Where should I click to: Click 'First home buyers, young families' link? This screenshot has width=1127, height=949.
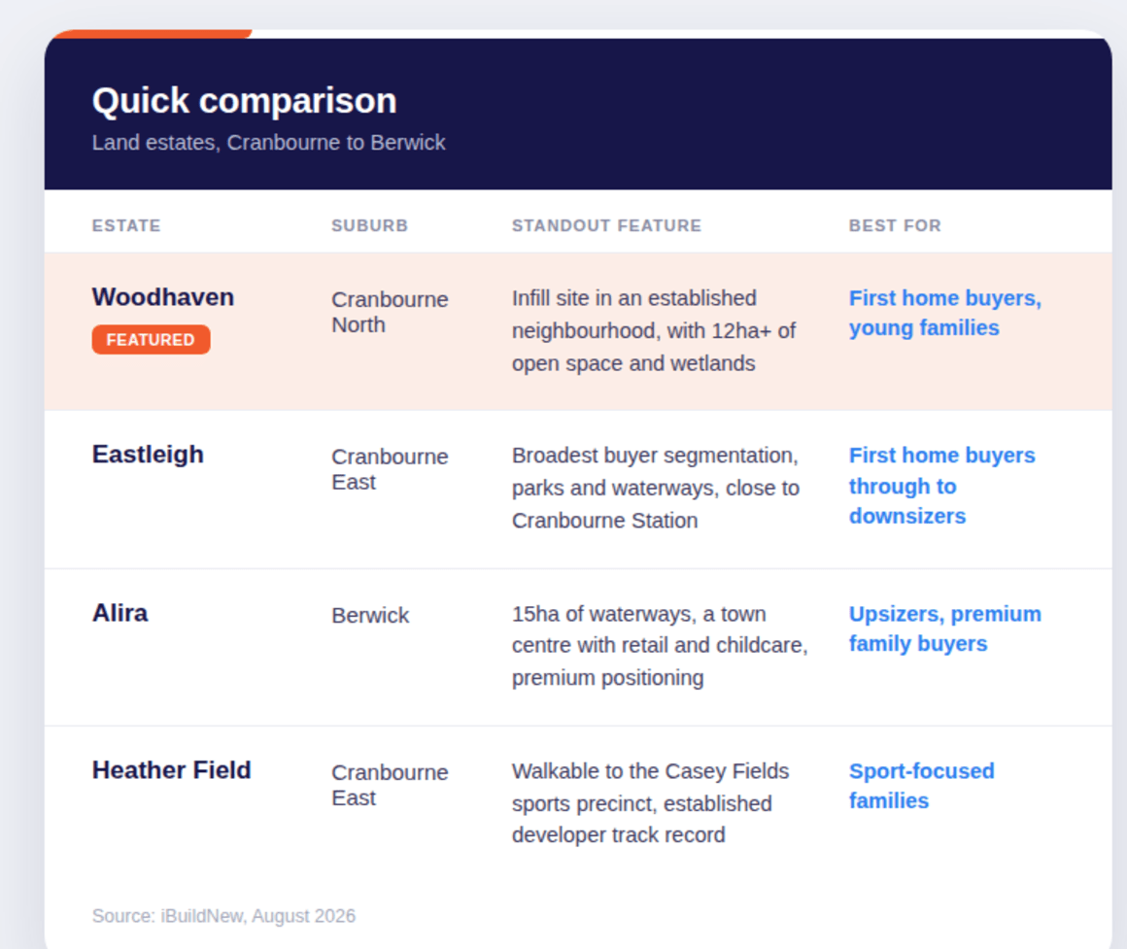pos(945,313)
